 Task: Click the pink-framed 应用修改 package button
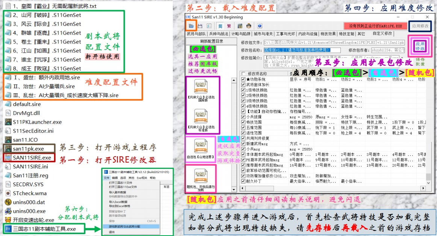(x=420, y=46)
